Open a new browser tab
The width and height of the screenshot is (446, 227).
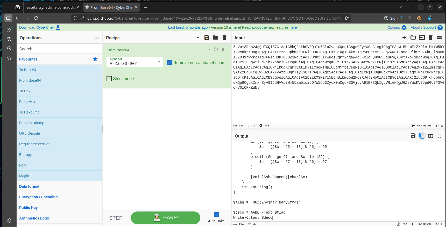tap(146, 7)
